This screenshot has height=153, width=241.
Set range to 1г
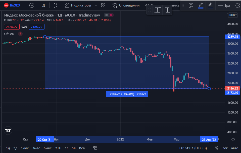click(67, 148)
